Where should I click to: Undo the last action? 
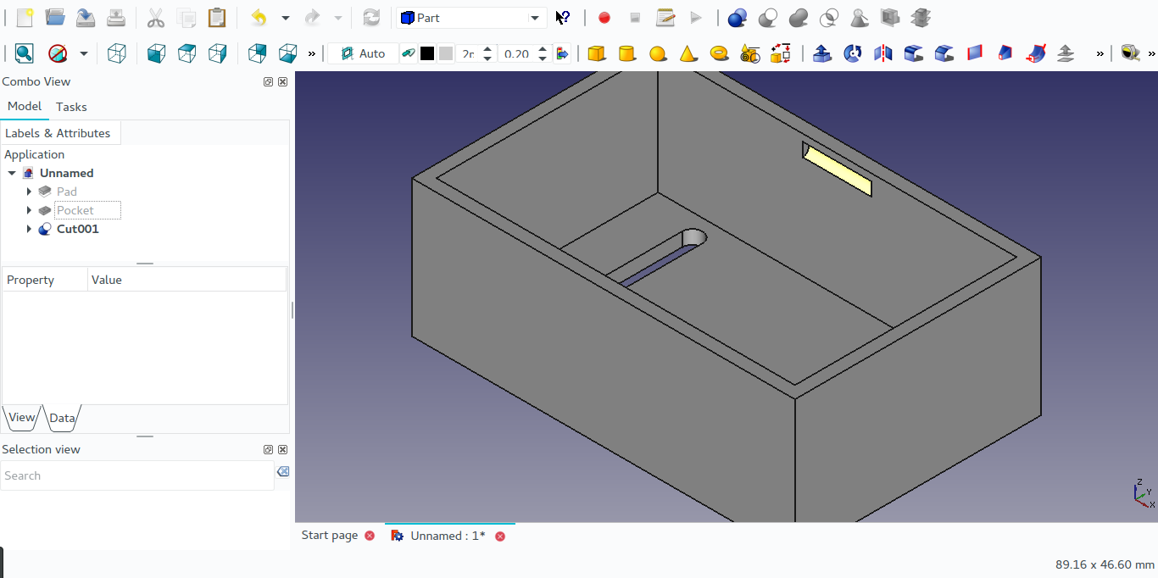pyautogui.click(x=259, y=18)
